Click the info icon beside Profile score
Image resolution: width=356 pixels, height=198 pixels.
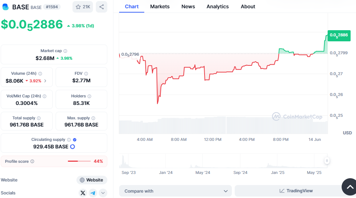click(x=32, y=162)
